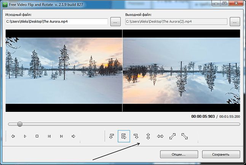Jump to the next frame
246x165 pixels.
(61, 136)
